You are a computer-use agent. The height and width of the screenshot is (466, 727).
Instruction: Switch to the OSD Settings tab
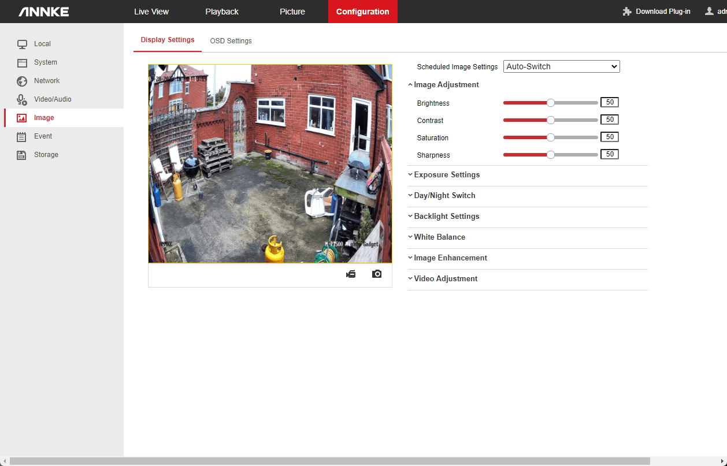click(231, 41)
